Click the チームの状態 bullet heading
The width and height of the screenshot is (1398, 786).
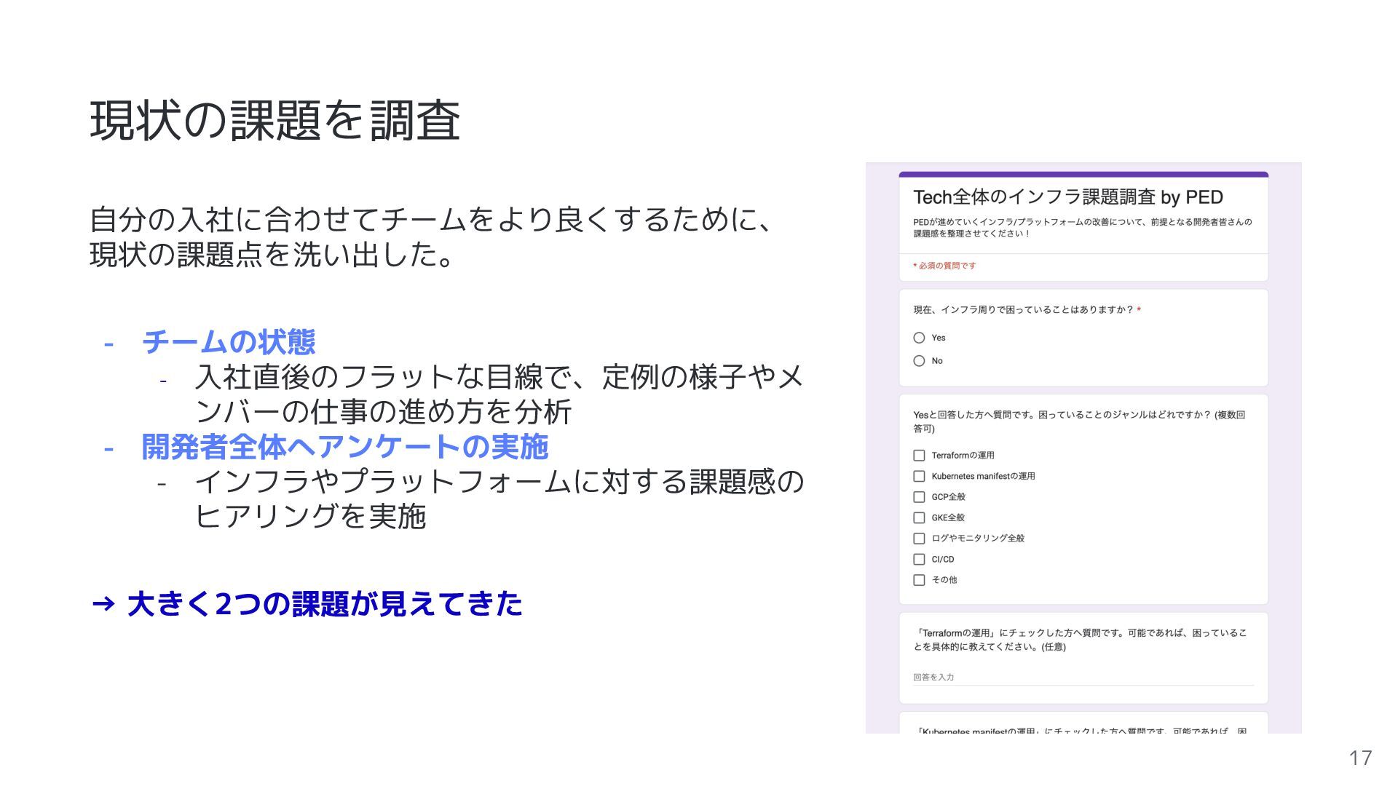pyautogui.click(x=228, y=341)
